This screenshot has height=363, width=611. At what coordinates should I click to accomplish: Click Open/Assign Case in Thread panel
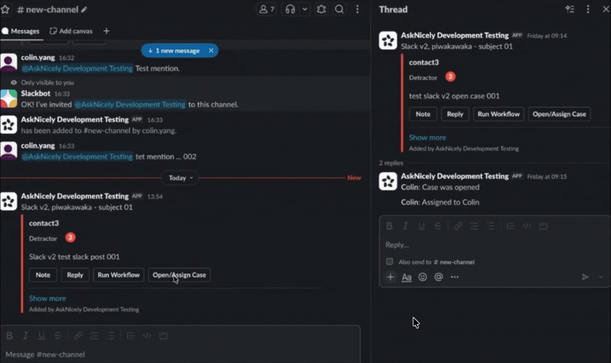[x=559, y=114]
